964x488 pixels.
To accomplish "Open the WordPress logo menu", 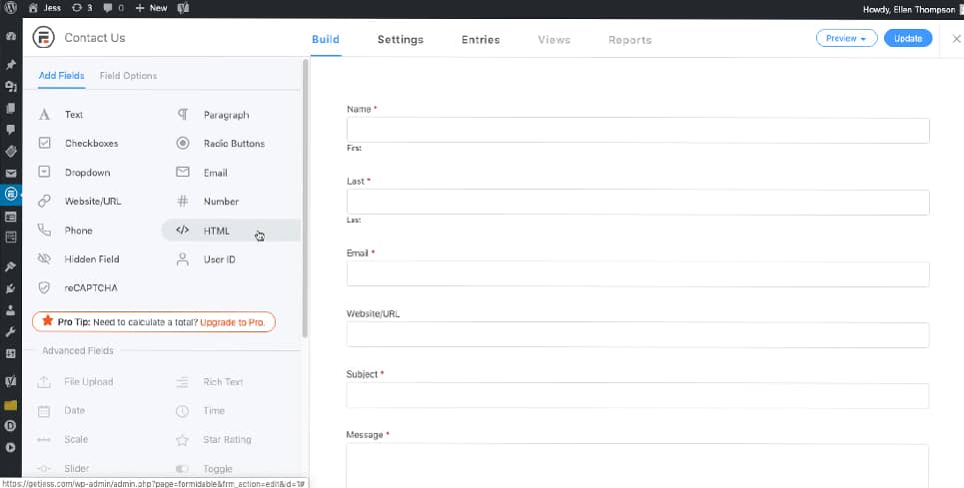I will (x=10, y=8).
